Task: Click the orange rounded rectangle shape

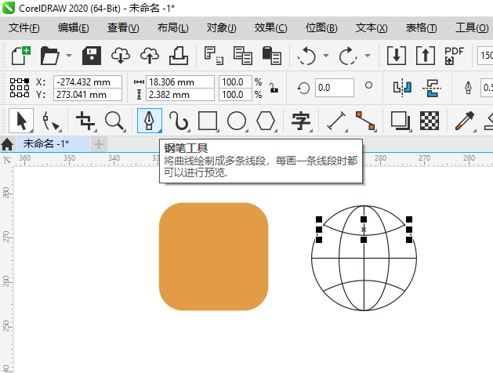Action: tap(213, 256)
